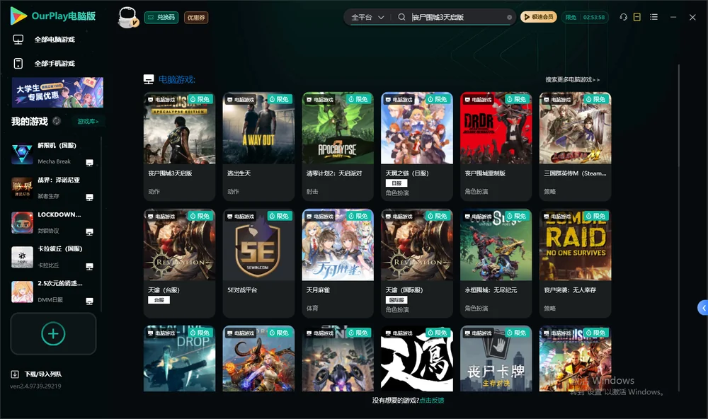Click the 2.5次元的诱惑 game icon

pyautogui.click(x=22, y=292)
